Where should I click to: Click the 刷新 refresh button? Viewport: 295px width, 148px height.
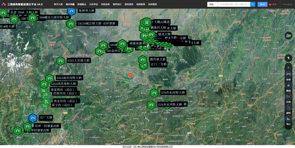point(262,4)
